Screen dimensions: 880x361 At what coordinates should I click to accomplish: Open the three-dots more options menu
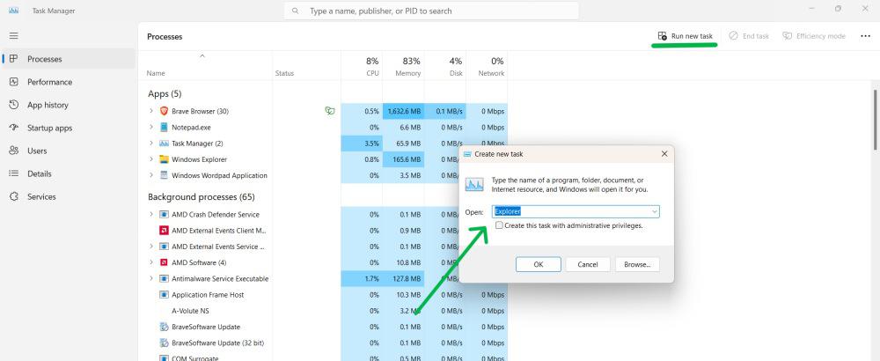(x=865, y=36)
